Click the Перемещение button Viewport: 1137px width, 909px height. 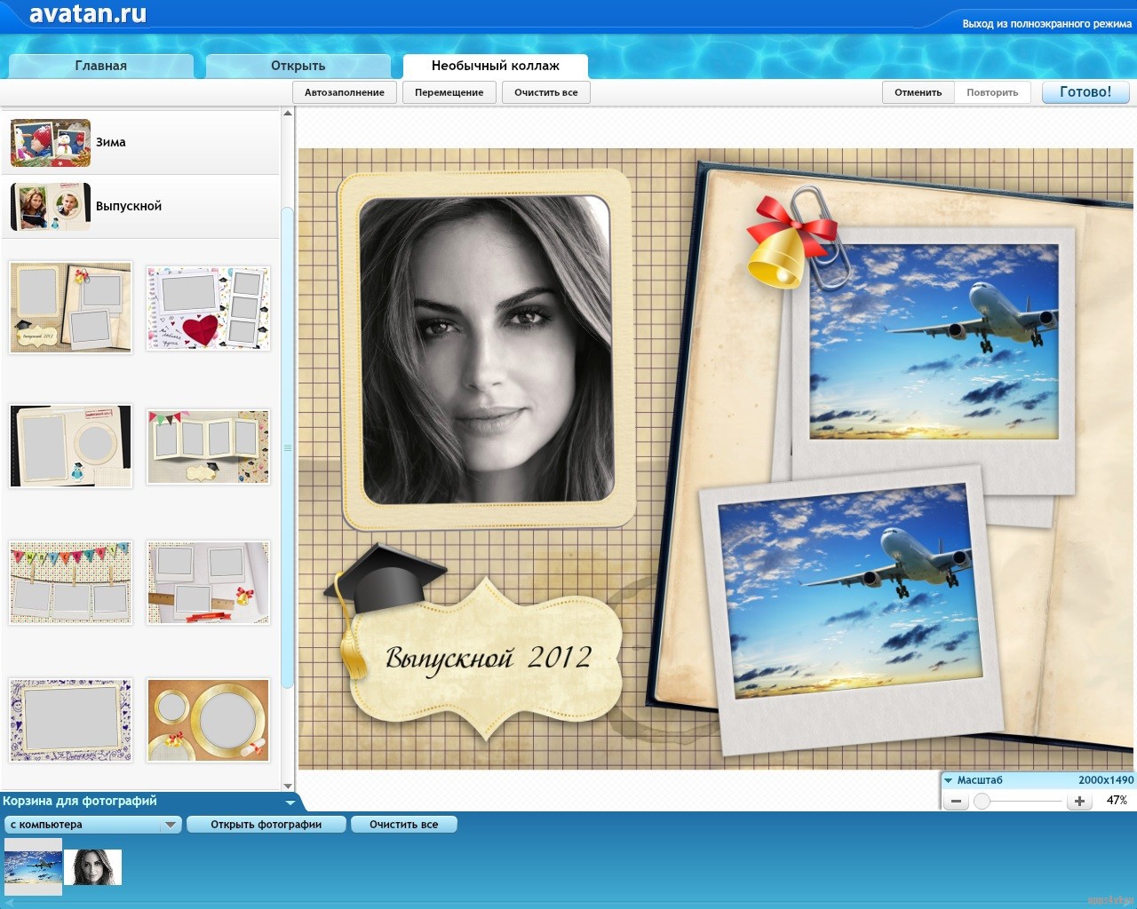(449, 92)
